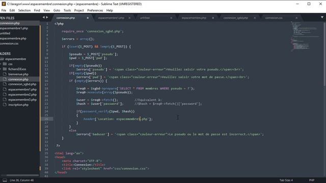The width and height of the screenshot is (326, 183).
Task: Close the espacemembre1.php tab
Action: click(x=129, y=18)
